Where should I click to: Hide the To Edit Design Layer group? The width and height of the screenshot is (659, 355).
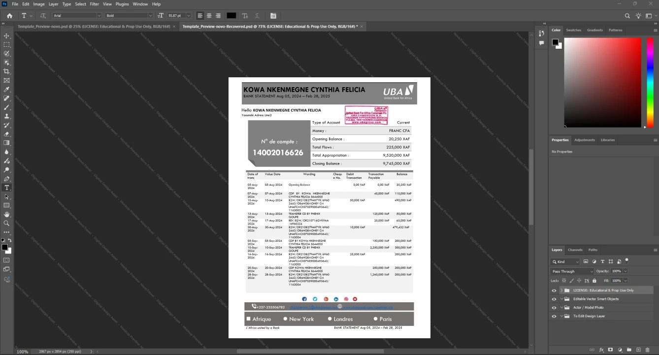(554, 316)
